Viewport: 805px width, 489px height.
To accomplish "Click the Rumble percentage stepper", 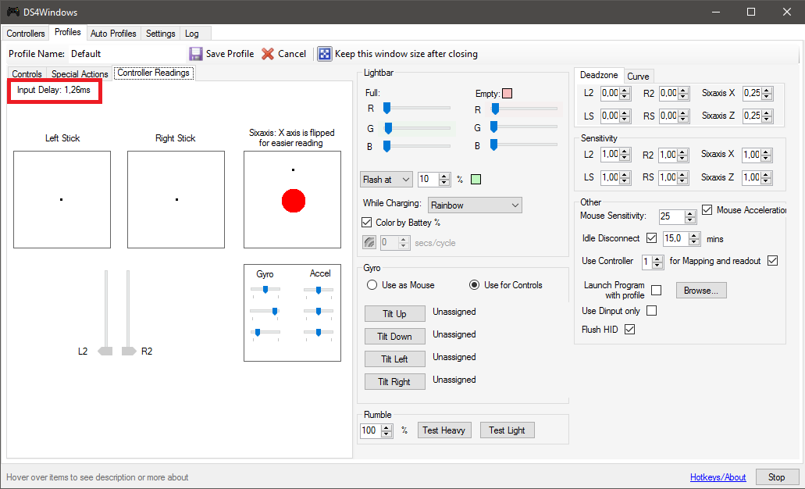I will [x=387, y=430].
